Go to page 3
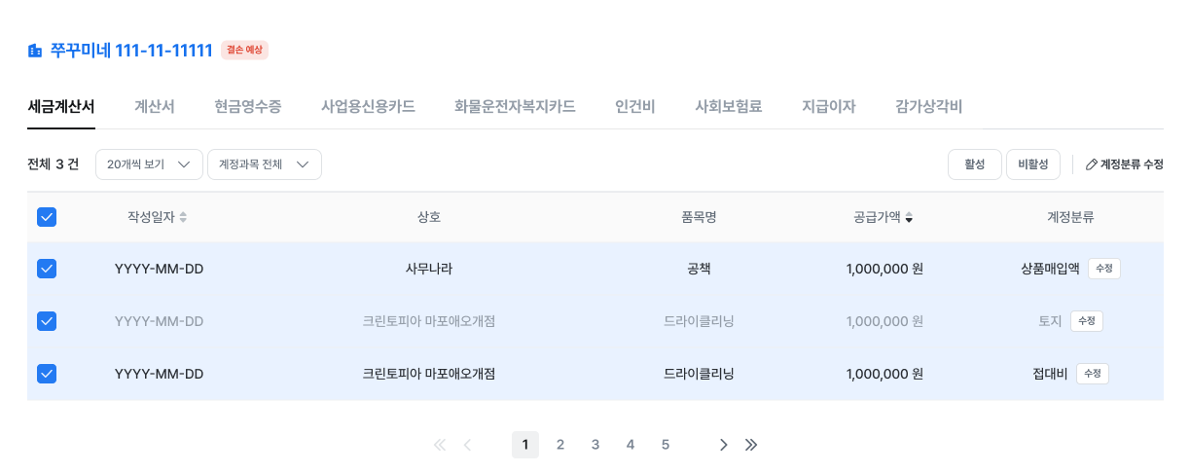Viewport: 1190px width, 473px height. click(x=595, y=445)
